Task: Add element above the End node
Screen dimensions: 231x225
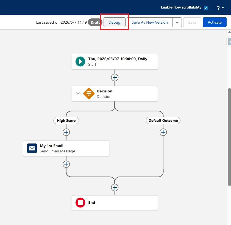Action: click(x=115, y=188)
